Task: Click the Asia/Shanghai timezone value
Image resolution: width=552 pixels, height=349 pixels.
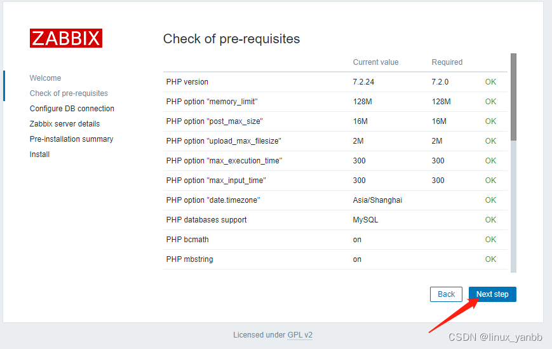Action: [377, 200]
